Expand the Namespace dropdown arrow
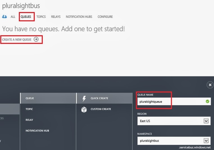 point(206,141)
